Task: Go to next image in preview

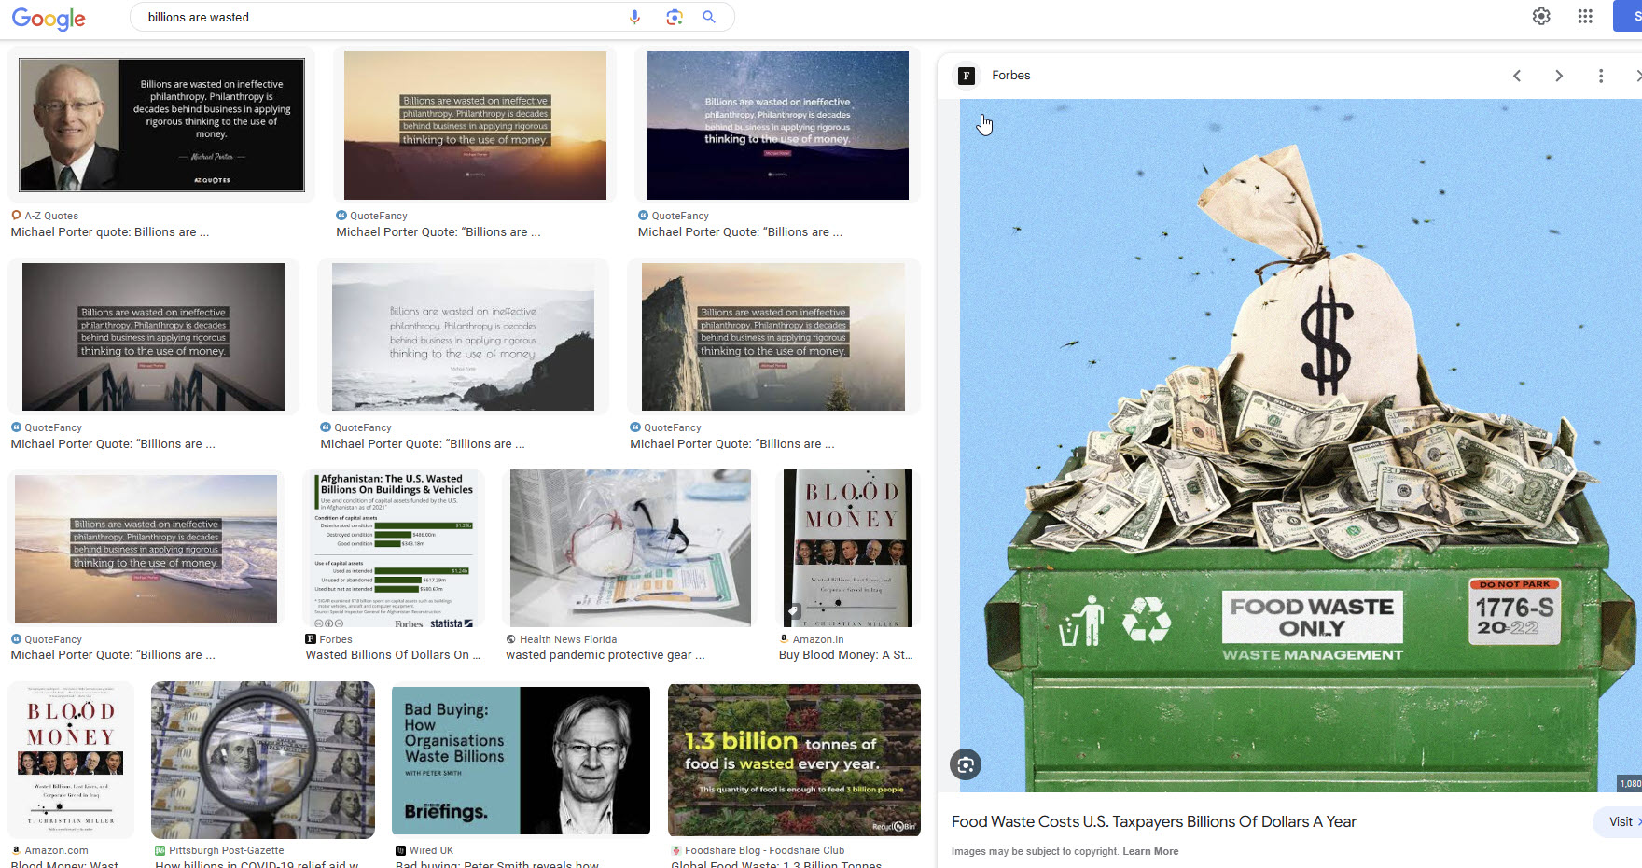Action: click(1558, 76)
